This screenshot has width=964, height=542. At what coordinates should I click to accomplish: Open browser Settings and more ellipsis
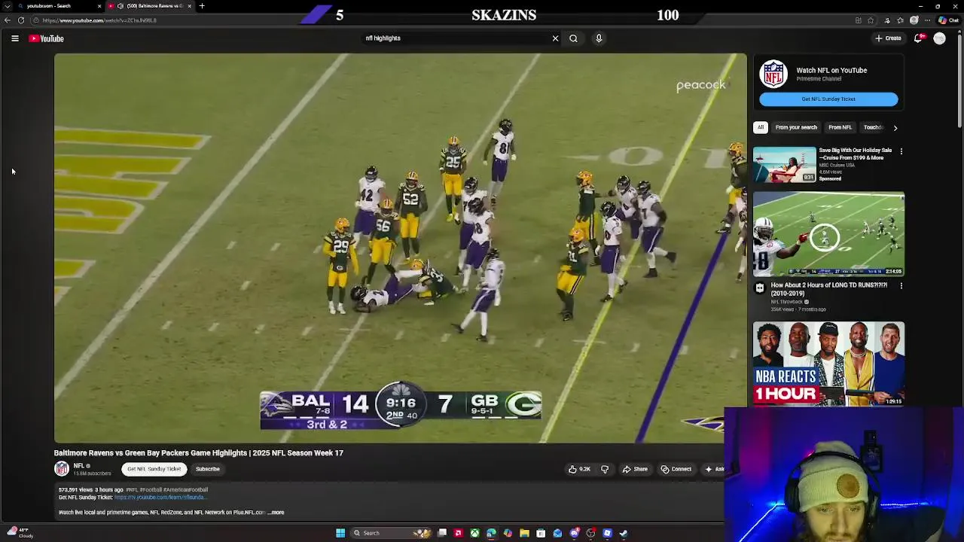(927, 20)
